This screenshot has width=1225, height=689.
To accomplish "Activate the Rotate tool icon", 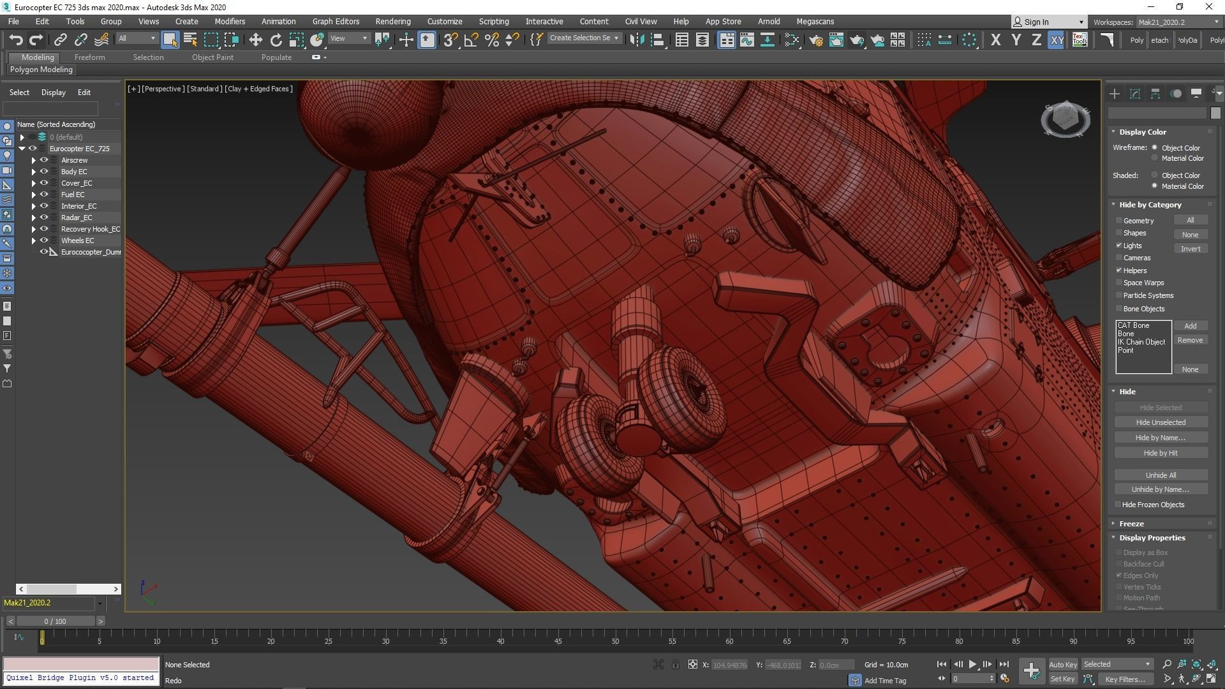I will click(x=276, y=40).
